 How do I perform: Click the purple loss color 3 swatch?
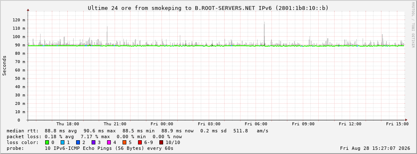[x=93, y=142]
